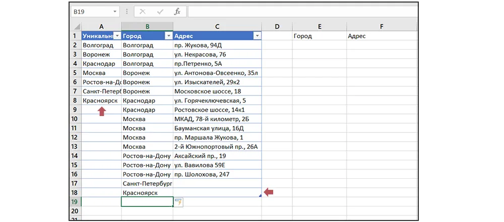Click cell Красноярск in column A
This screenshot has width=504, height=222.
101,100
